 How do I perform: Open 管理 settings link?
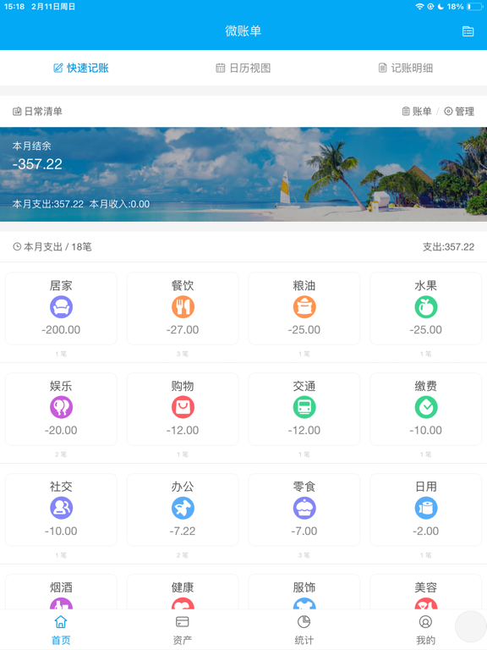coord(459,111)
